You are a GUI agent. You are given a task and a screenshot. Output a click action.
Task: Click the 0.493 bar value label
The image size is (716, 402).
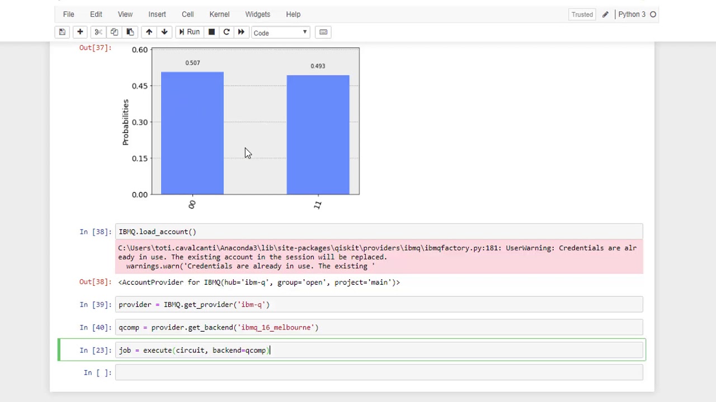318,66
